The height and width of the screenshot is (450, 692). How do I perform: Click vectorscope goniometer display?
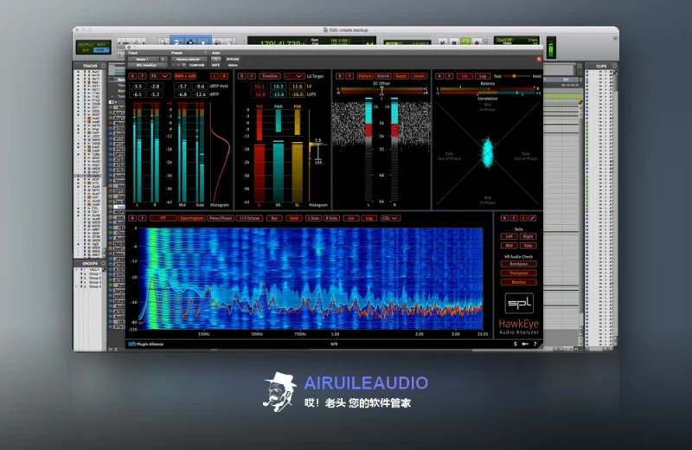tap(488, 155)
